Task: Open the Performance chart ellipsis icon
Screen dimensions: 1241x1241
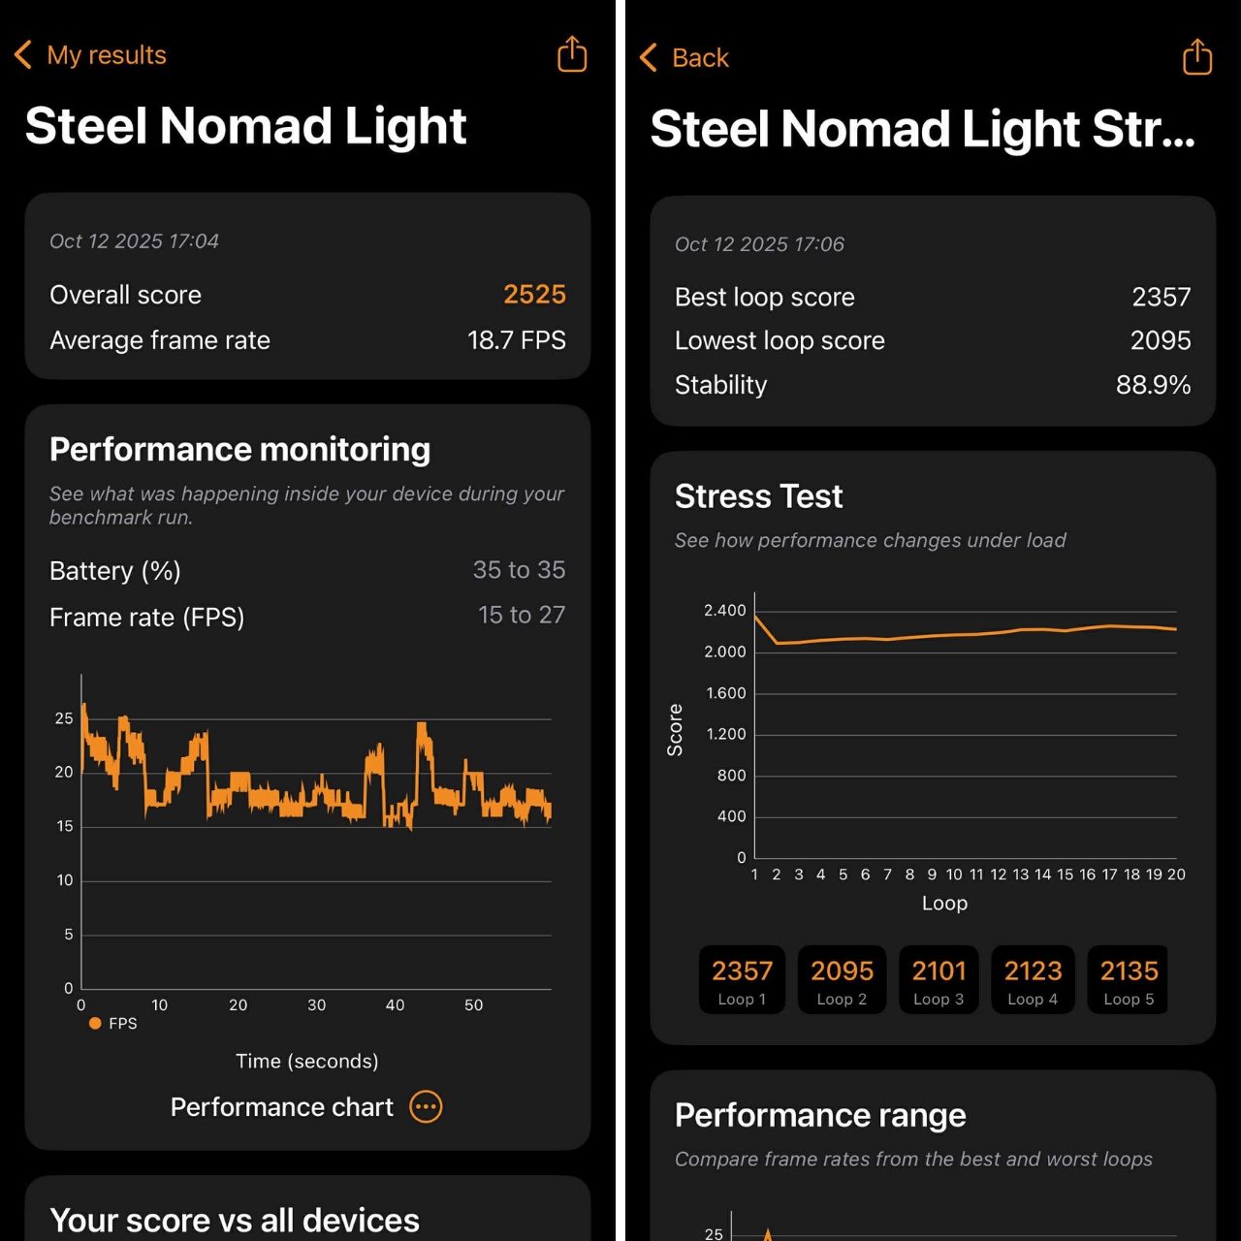Action: tap(426, 1106)
